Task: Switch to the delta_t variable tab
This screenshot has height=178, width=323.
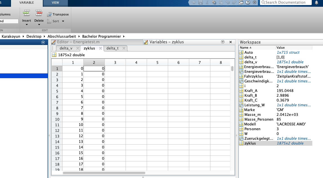Action: point(112,48)
